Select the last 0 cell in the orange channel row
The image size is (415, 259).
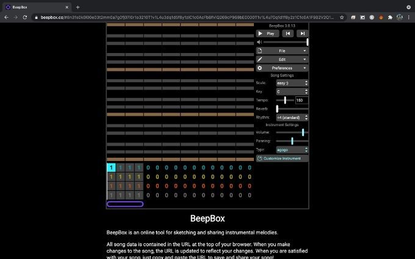pos(250,186)
